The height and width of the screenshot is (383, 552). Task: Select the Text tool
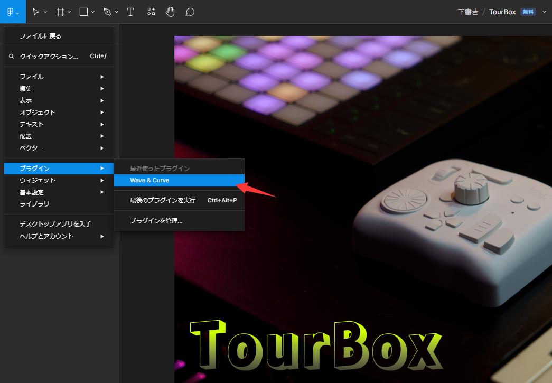(x=130, y=12)
